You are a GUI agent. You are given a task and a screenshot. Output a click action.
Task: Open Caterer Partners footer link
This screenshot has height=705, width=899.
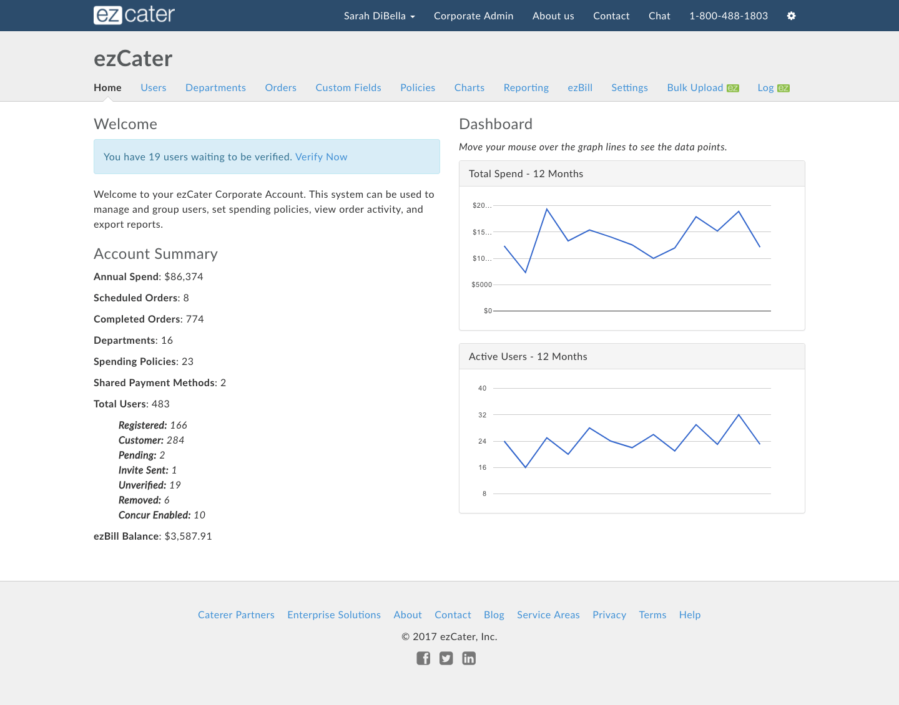(x=236, y=615)
